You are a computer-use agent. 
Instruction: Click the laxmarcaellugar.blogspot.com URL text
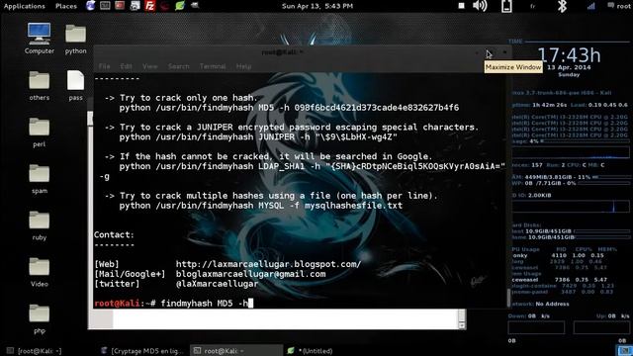click(268, 264)
